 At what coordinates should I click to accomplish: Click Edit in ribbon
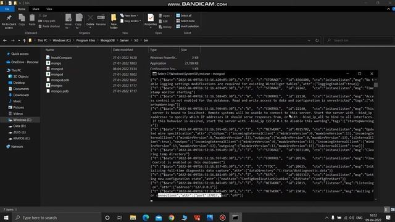tap(163, 21)
